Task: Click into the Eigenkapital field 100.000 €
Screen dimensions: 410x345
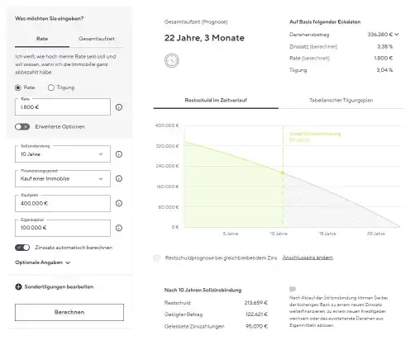Action: pyautogui.click(x=63, y=228)
